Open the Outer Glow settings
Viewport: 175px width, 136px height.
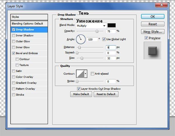click(23, 41)
